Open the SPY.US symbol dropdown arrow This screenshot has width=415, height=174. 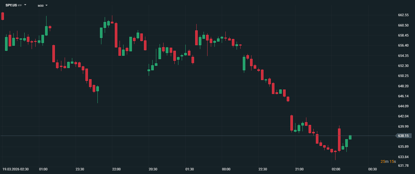[25, 5]
